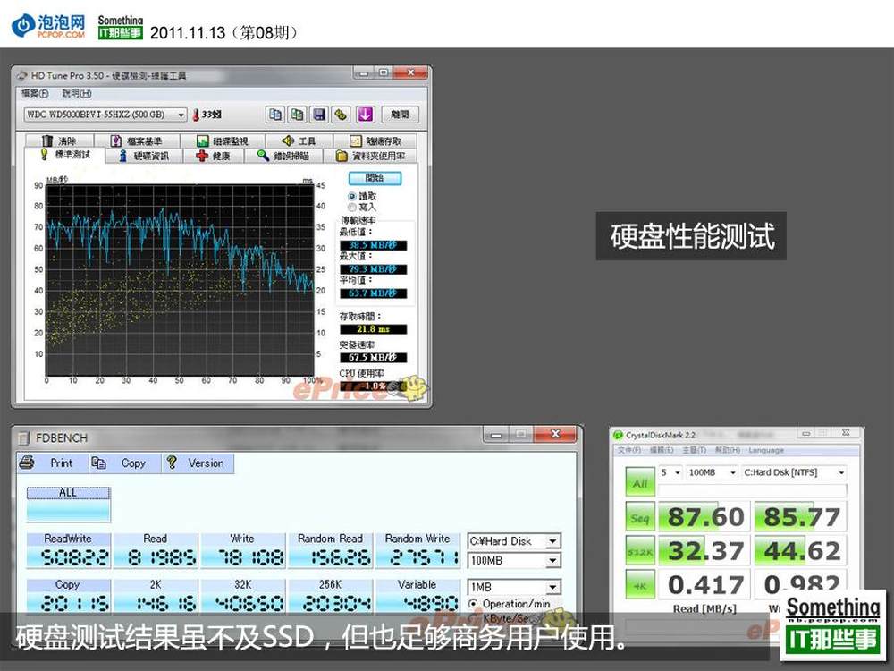Click the Seq test button in CrystalDiskMark

tap(640, 517)
